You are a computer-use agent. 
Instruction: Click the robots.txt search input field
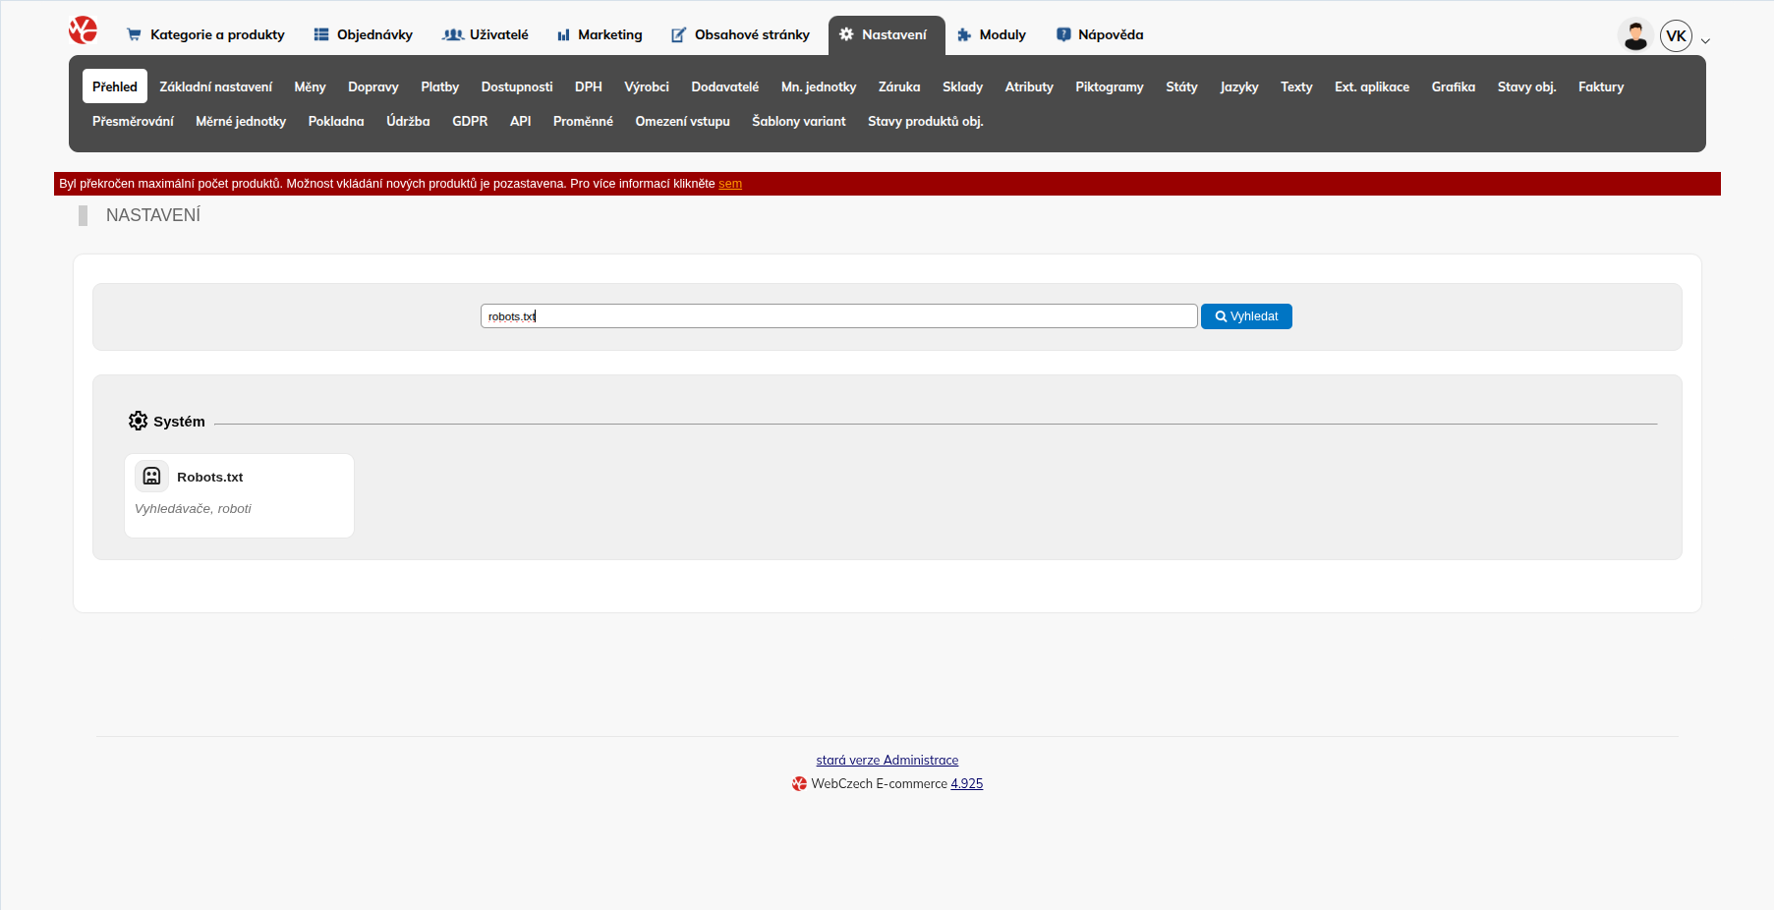coord(837,315)
